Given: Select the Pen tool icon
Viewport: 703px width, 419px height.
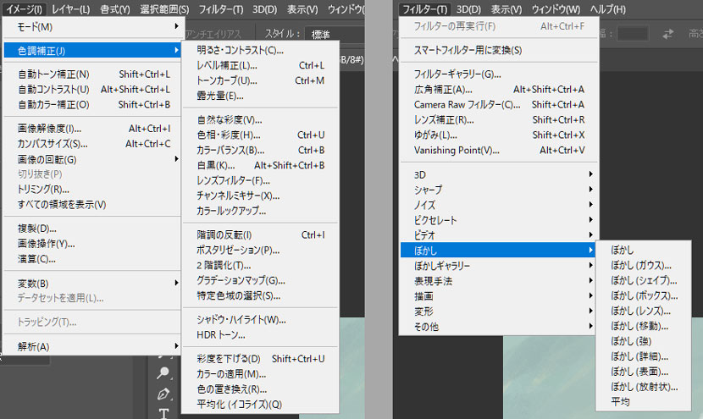Looking at the screenshot, I should point(163,394).
